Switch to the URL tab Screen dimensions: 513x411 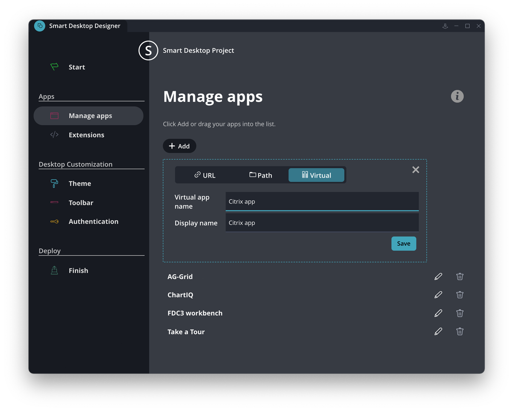(x=205, y=175)
